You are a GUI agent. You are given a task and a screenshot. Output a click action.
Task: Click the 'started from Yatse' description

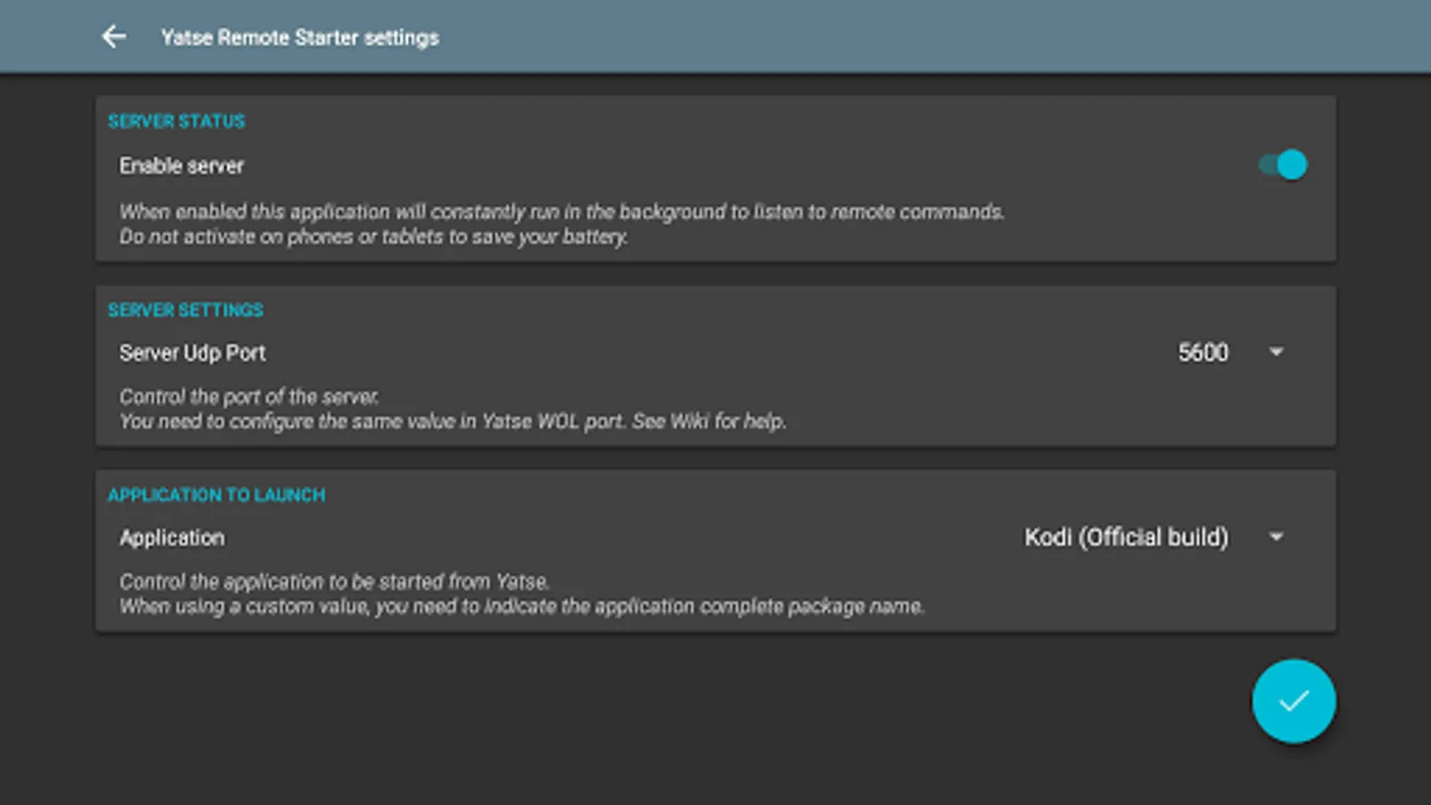pyautogui.click(x=334, y=582)
